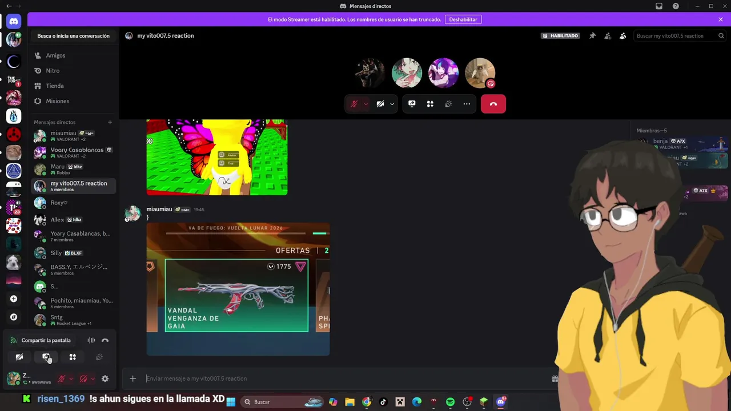This screenshot has width=731, height=411.
Task: Click Windows Start button on taskbar
Action: coord(231,402)
